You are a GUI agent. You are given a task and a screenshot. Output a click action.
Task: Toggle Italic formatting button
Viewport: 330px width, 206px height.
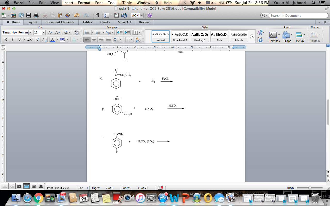pyautogui.click(x=12, y=40)
